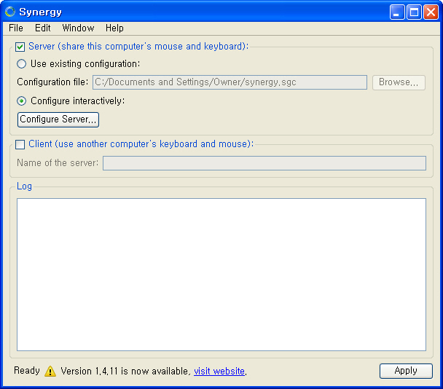Click the Configuration file path field

(x=230, y=82)
